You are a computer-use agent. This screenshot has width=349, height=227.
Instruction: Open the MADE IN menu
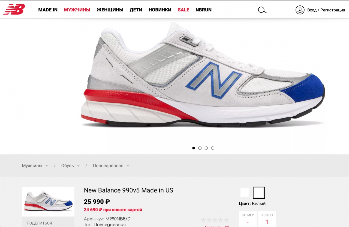click(48, 10)
